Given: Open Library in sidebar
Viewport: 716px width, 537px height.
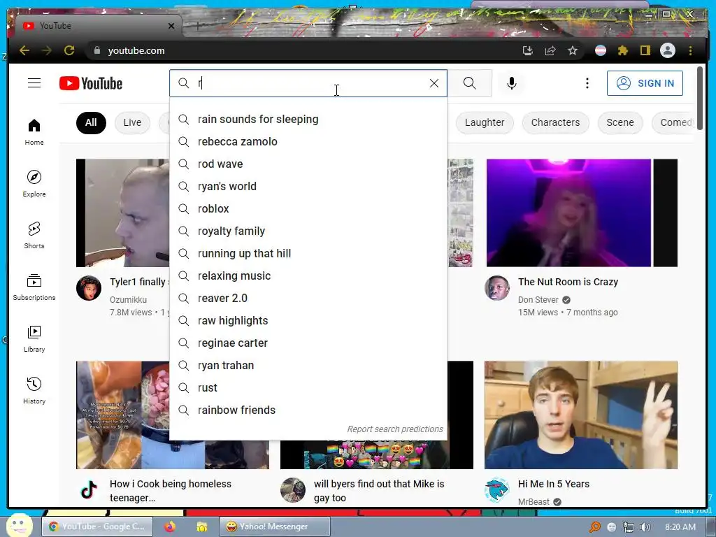Looking at the screenshot, I should pos(34,339).
